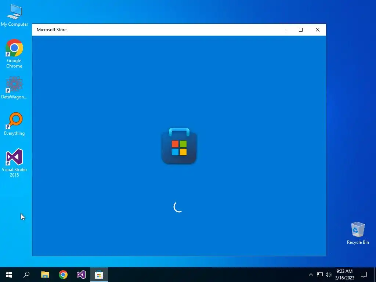Click the Microsoft Store title text

point(51,30)
